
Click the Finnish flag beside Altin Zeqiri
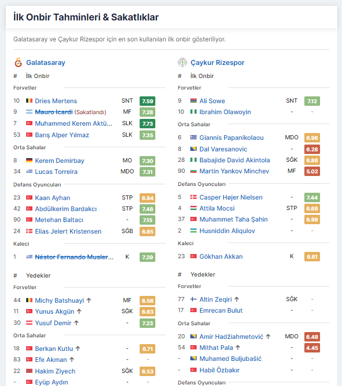click(x=193, y=300)
